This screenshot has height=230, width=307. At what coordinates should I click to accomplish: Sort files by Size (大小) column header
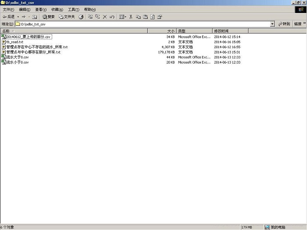[x=161, y=31]
